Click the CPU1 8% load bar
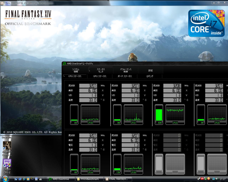Screen dimensions: 228x182 [x=117, y=114]
